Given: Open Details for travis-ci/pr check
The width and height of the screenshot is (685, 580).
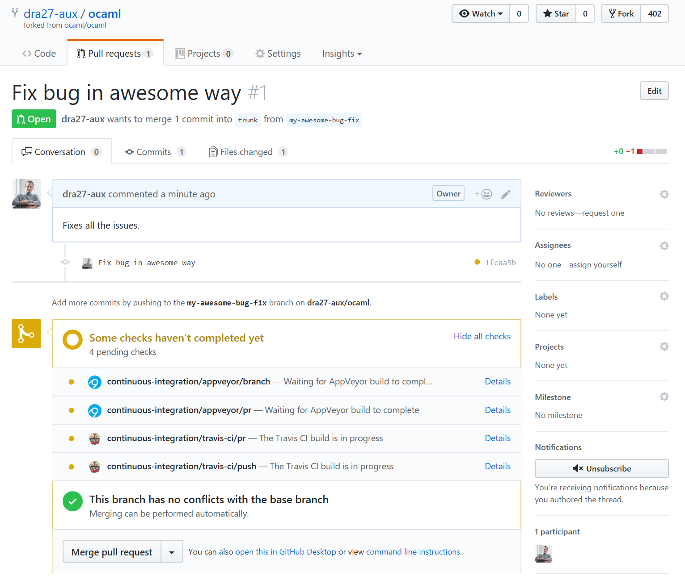Looking at the screenshot, I should click(x=498, y=438).
